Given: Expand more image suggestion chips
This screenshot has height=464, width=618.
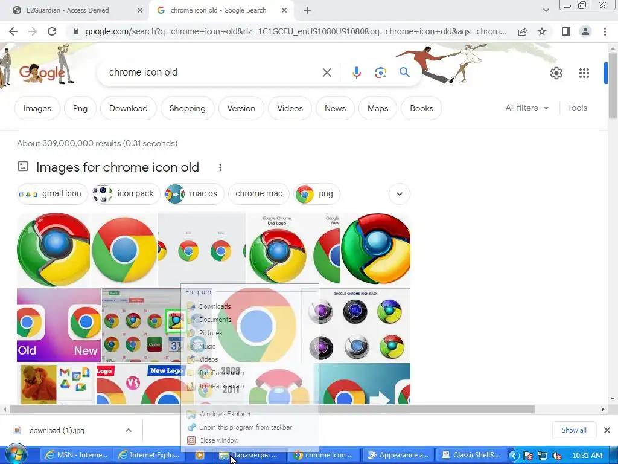Looking at the screenshot, I should point(400,194).
